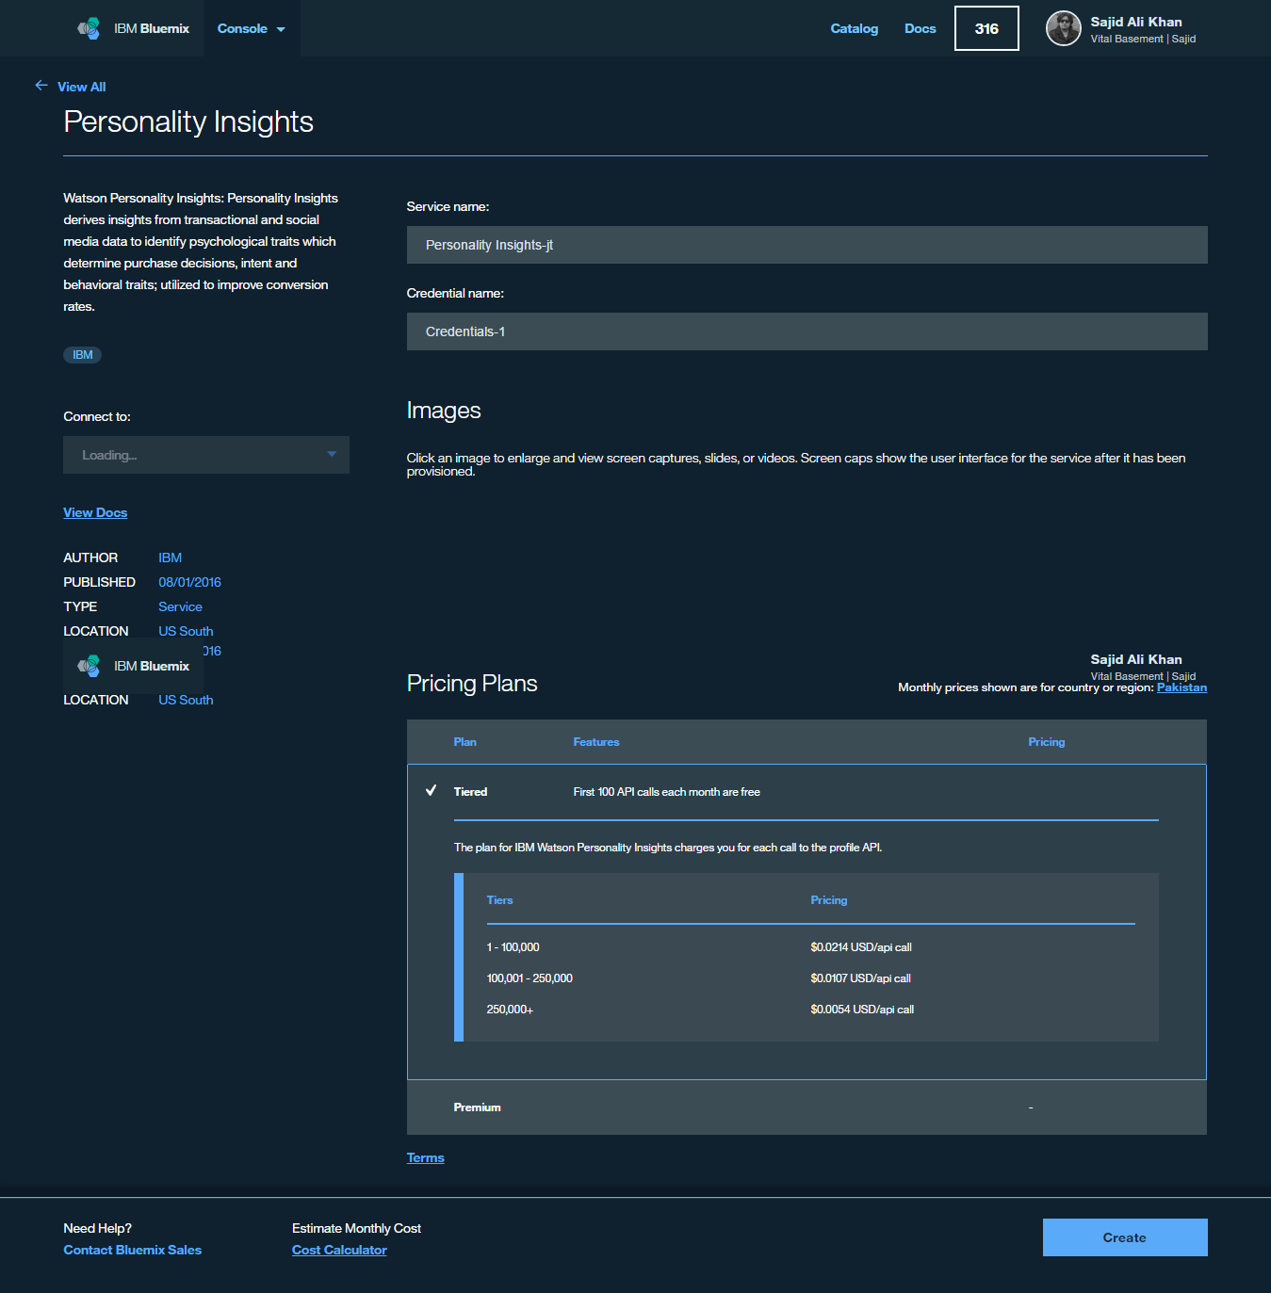Open the Docs page

[920, 28]
